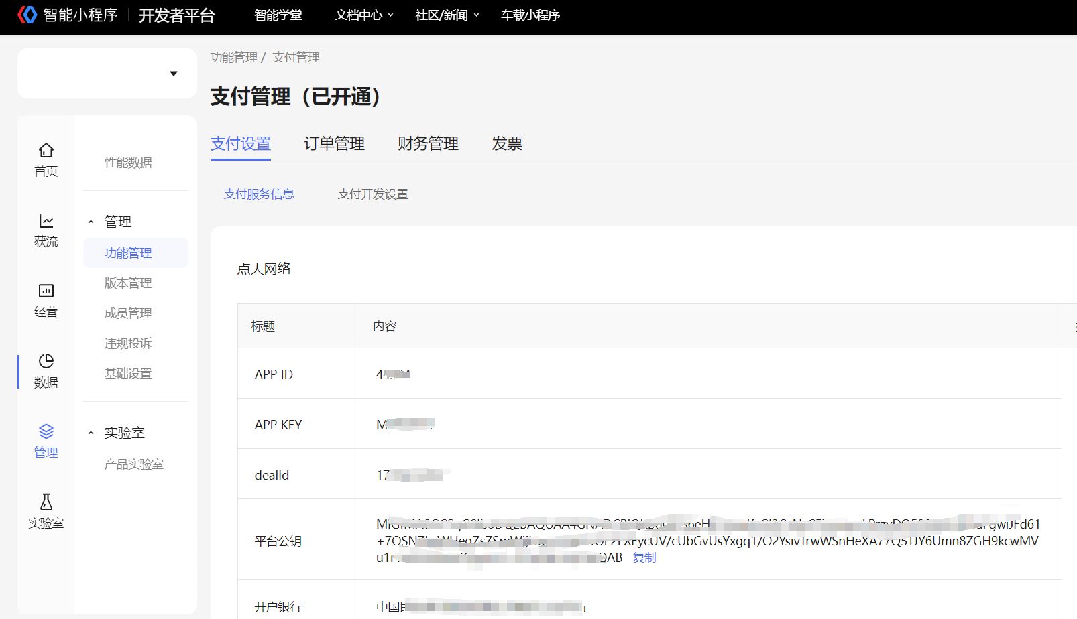
Task: Go to 智能学堂 in top navigation
Action: point(278,15)
